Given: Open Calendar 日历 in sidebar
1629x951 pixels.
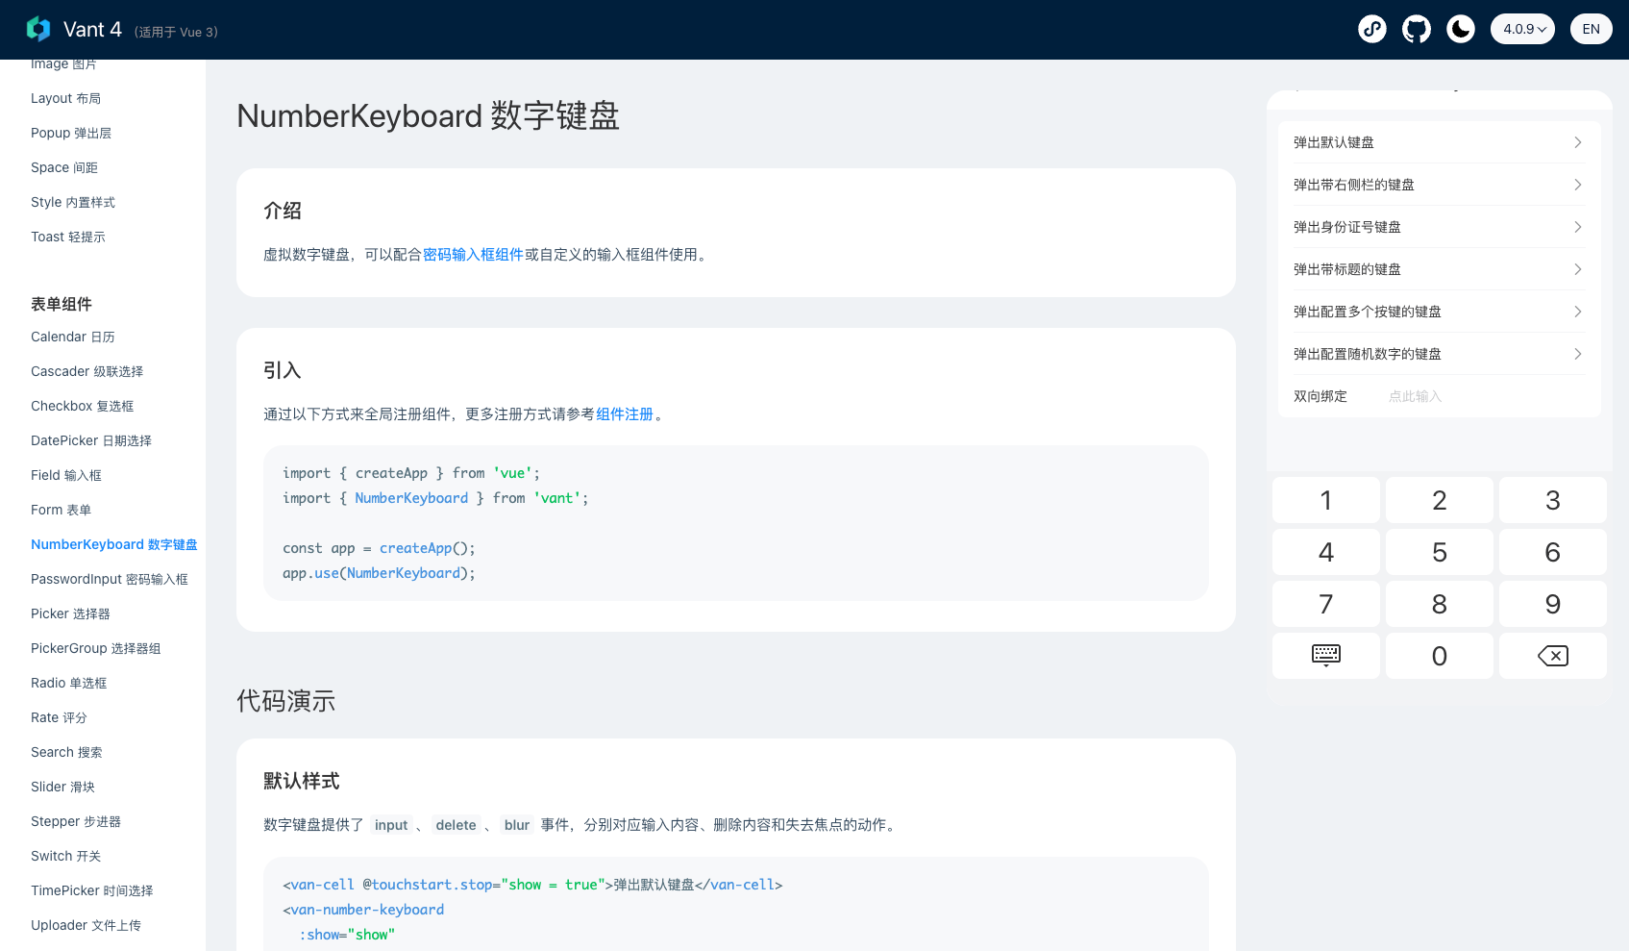Looking at the screenshot, I should (73, 337).
